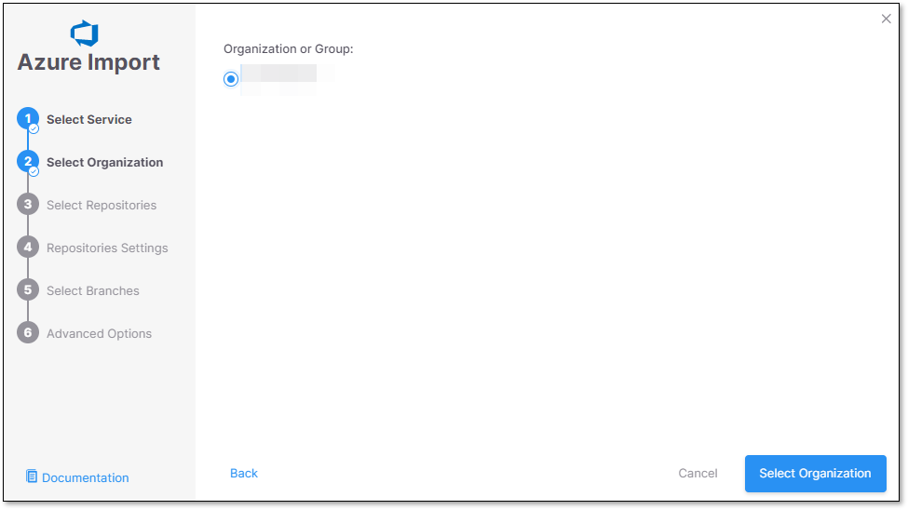Open the Documentation link

[85, 477]
